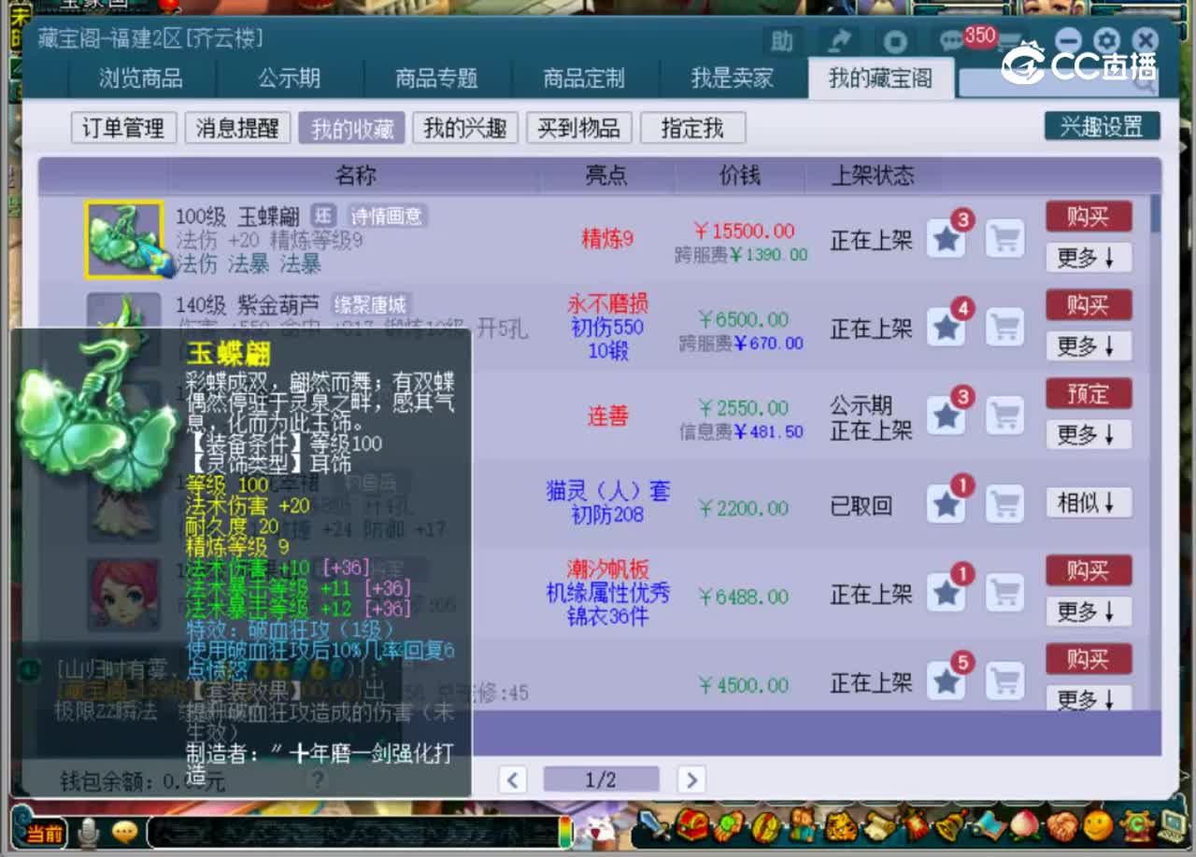1196x857 pixels.
Task: Open 订单管理 sub-tab
Action: [x=123, y=128]
